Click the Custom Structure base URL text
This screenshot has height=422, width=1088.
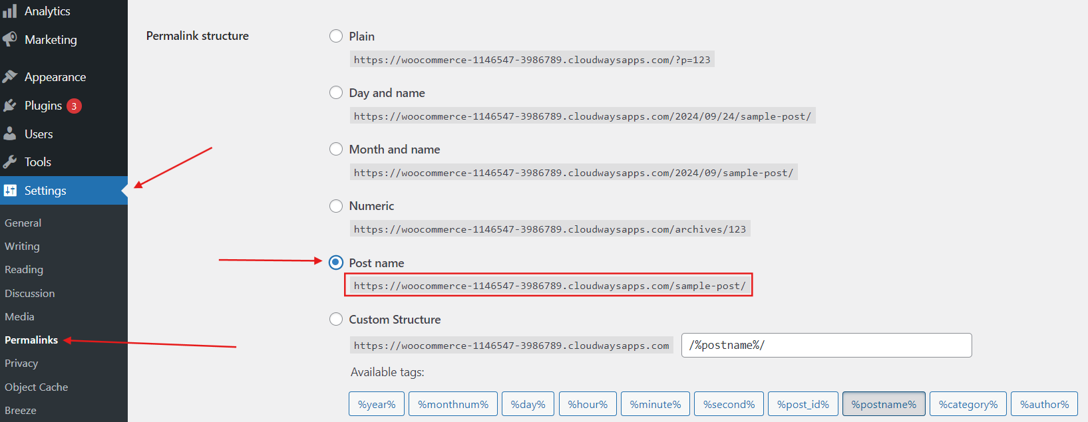512,346
